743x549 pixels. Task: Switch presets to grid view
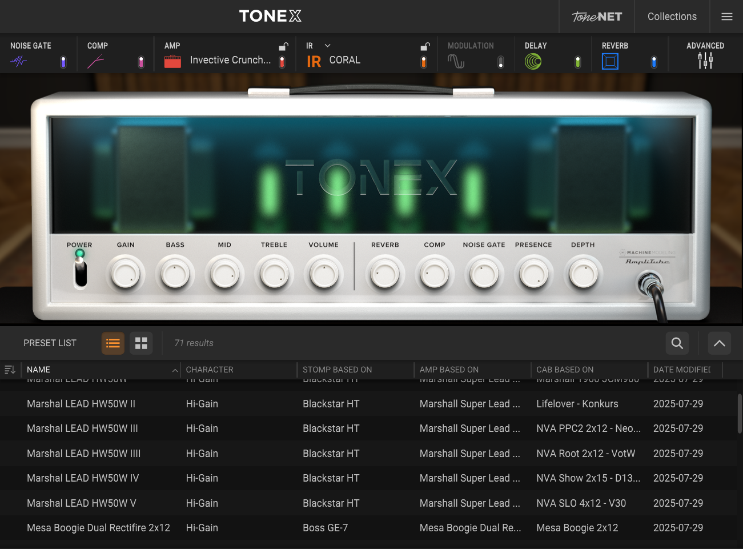[141, 343]
